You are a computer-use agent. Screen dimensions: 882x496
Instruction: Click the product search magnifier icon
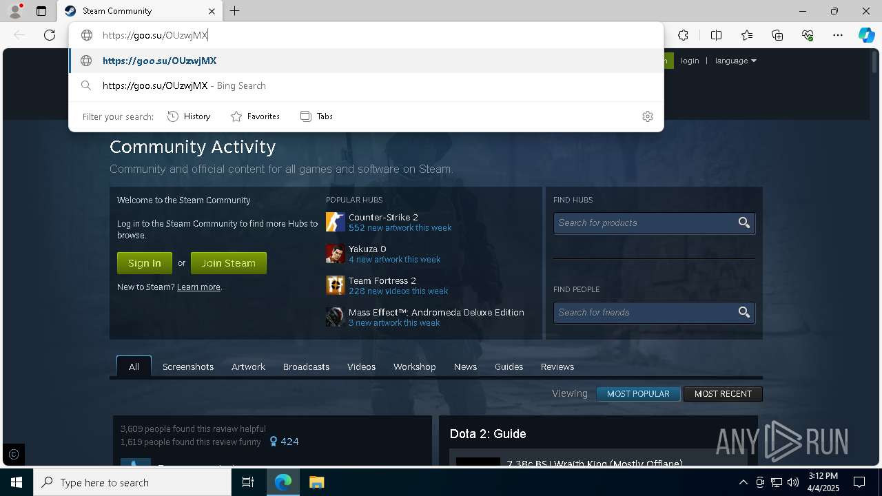tap(744, 223)
